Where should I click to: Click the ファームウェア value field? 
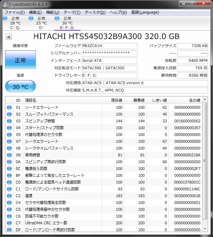(x=109, y=46)
